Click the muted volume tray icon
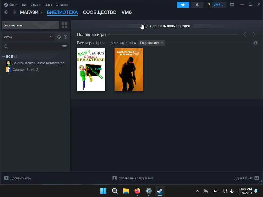The image size is (263, 197). point(232,191)
